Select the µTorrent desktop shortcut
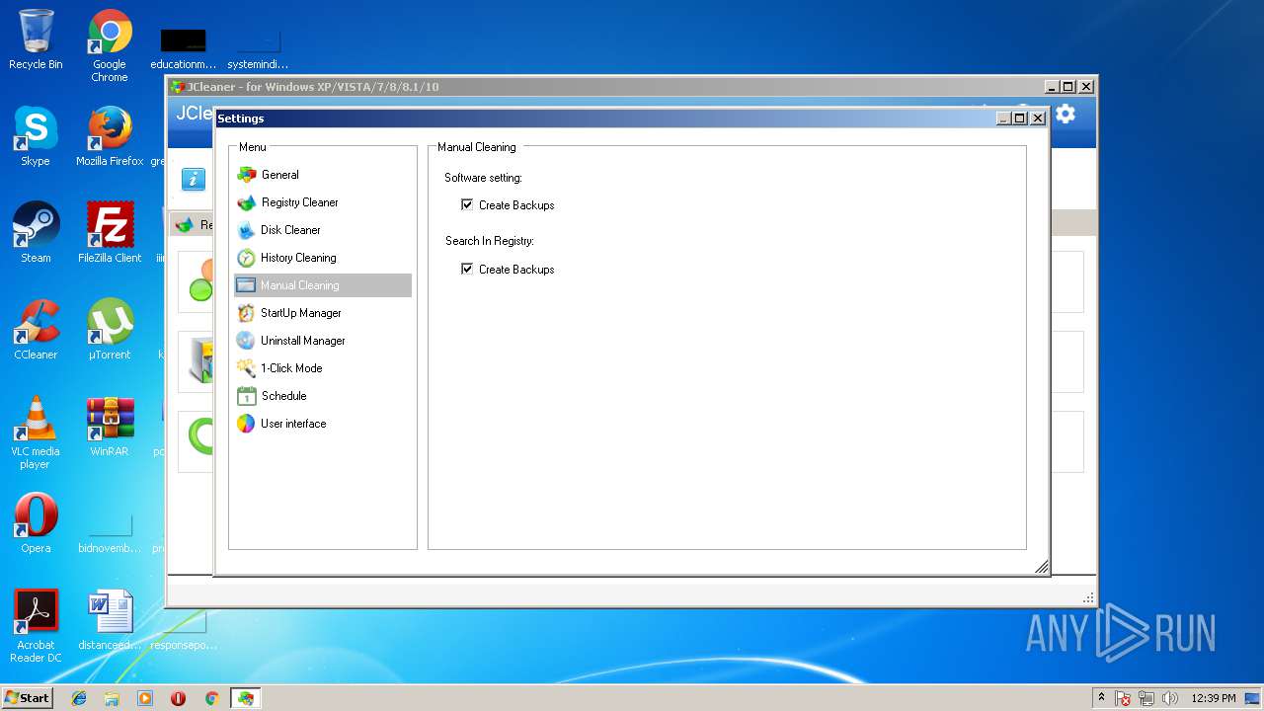1264x711 pixels. point(110,330)
